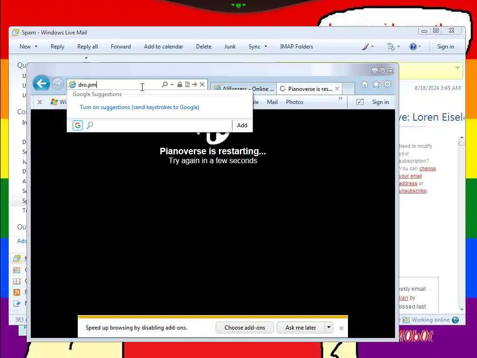Open the Menus icon in Live Mail
The image size is (477, 358).
tap(391, 47)
